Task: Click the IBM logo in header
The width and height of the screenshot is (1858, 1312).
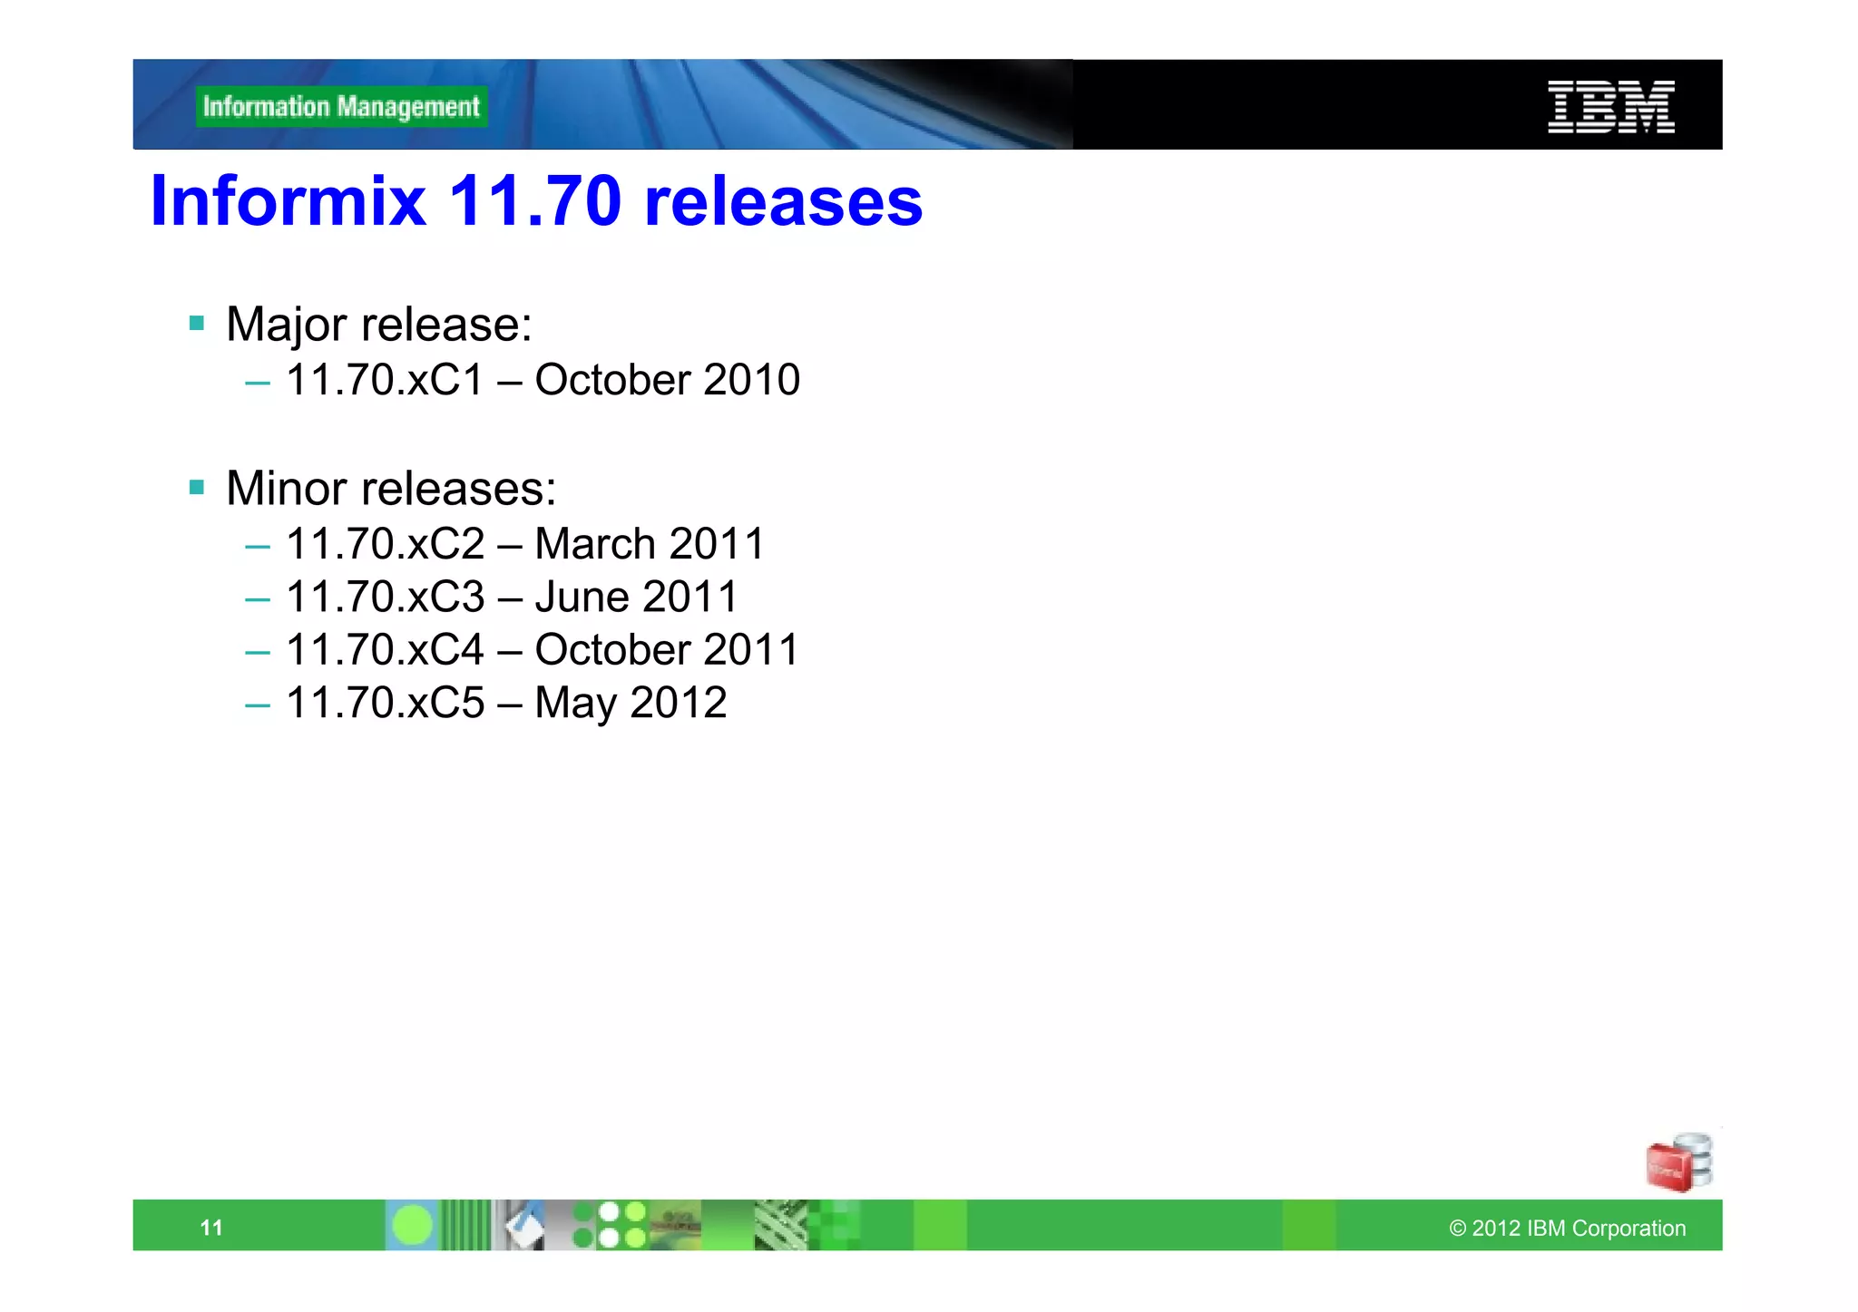Action: tap(1610, 107)
